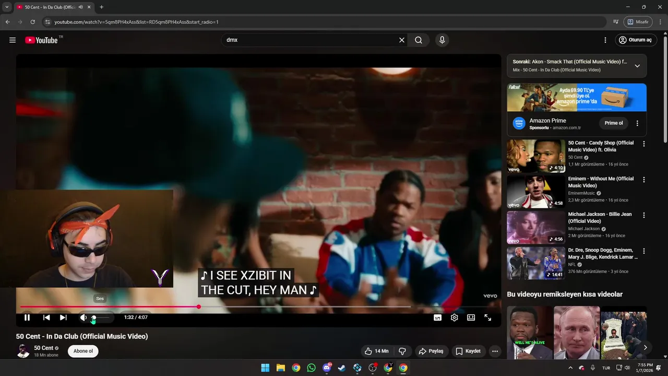Open the Windows notification bell
Viewport: 668px width, 376px height.
(x=659, y=368)
